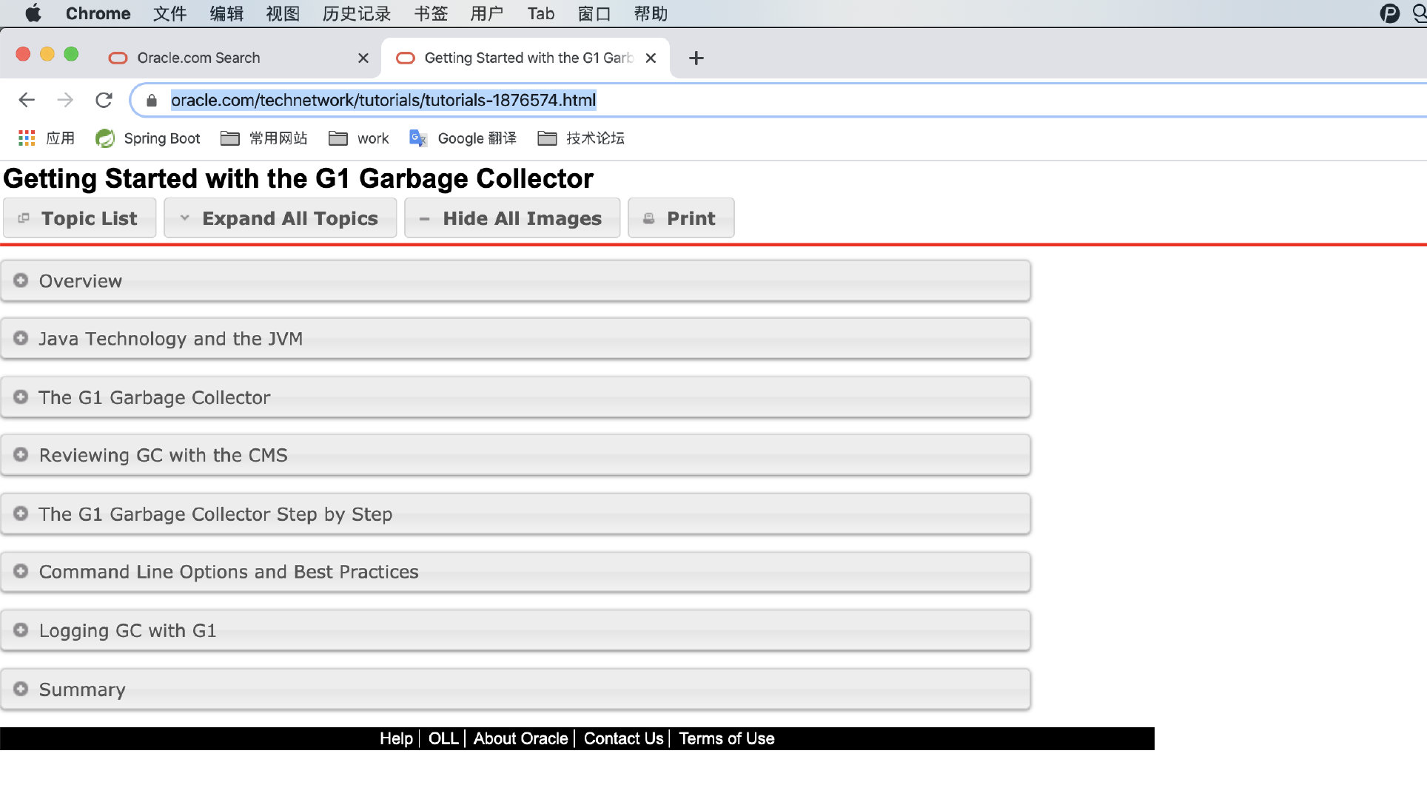This screenshot has width=1427, height=799.
Task: Open the 书签 menu
Action: 431,13
